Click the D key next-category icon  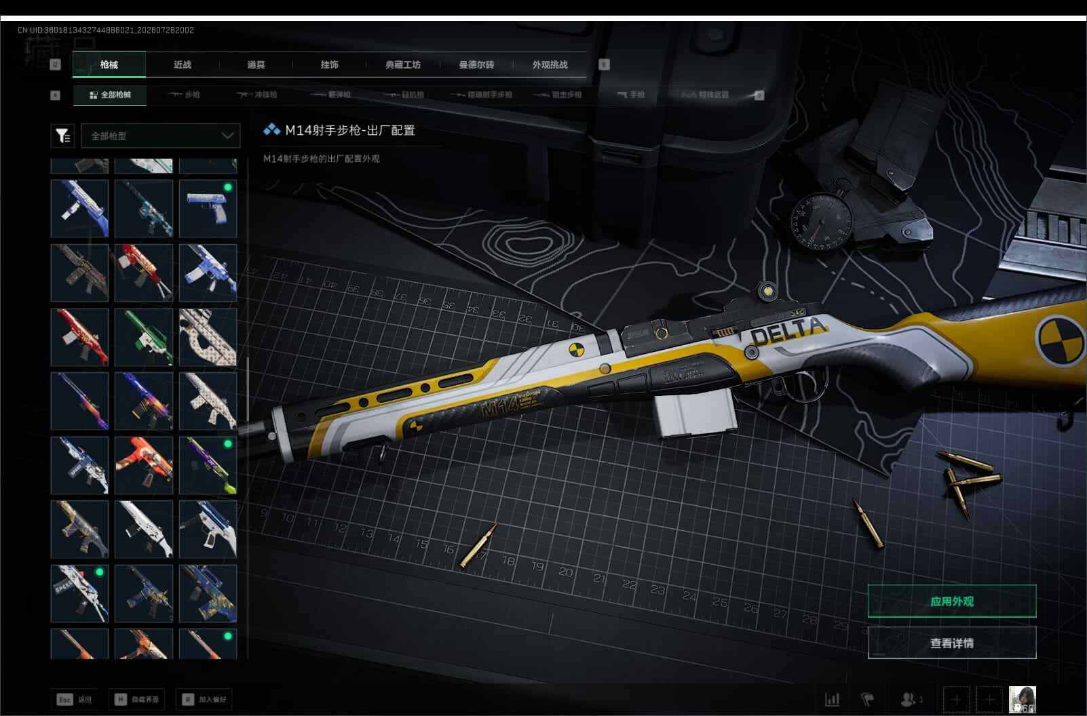click(x=759, y=96)
